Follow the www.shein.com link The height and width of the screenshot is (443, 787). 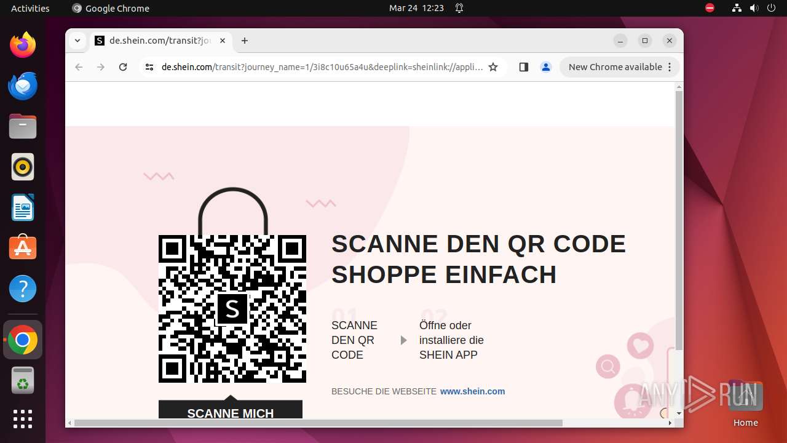(472, 391)
